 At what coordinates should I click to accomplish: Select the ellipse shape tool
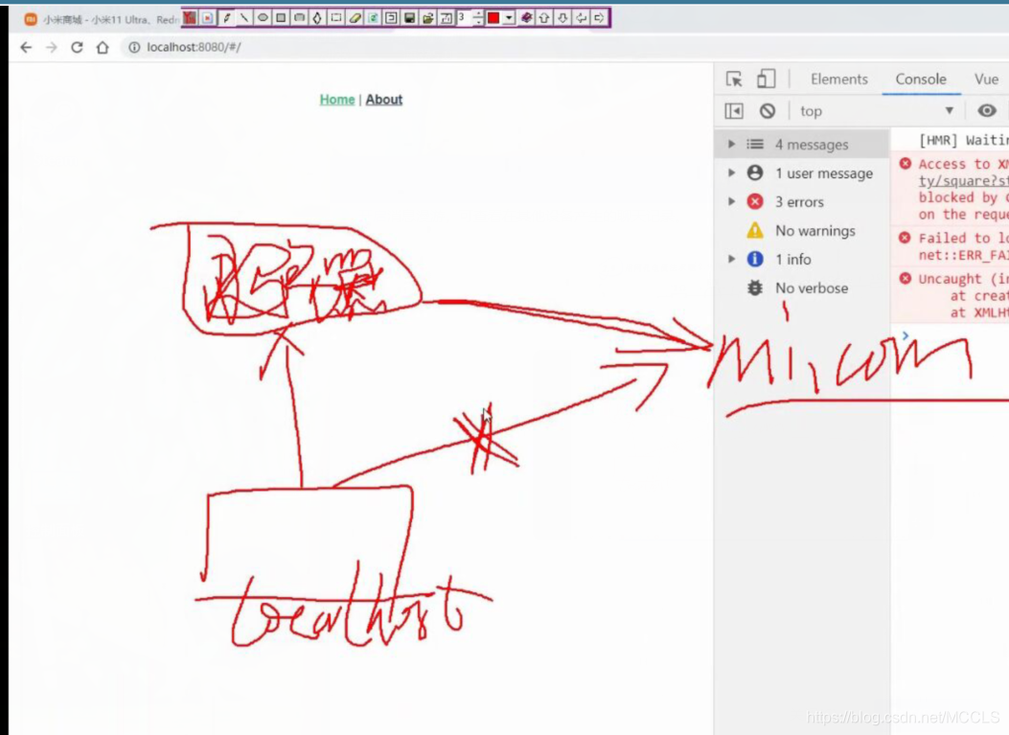point(263,18)
